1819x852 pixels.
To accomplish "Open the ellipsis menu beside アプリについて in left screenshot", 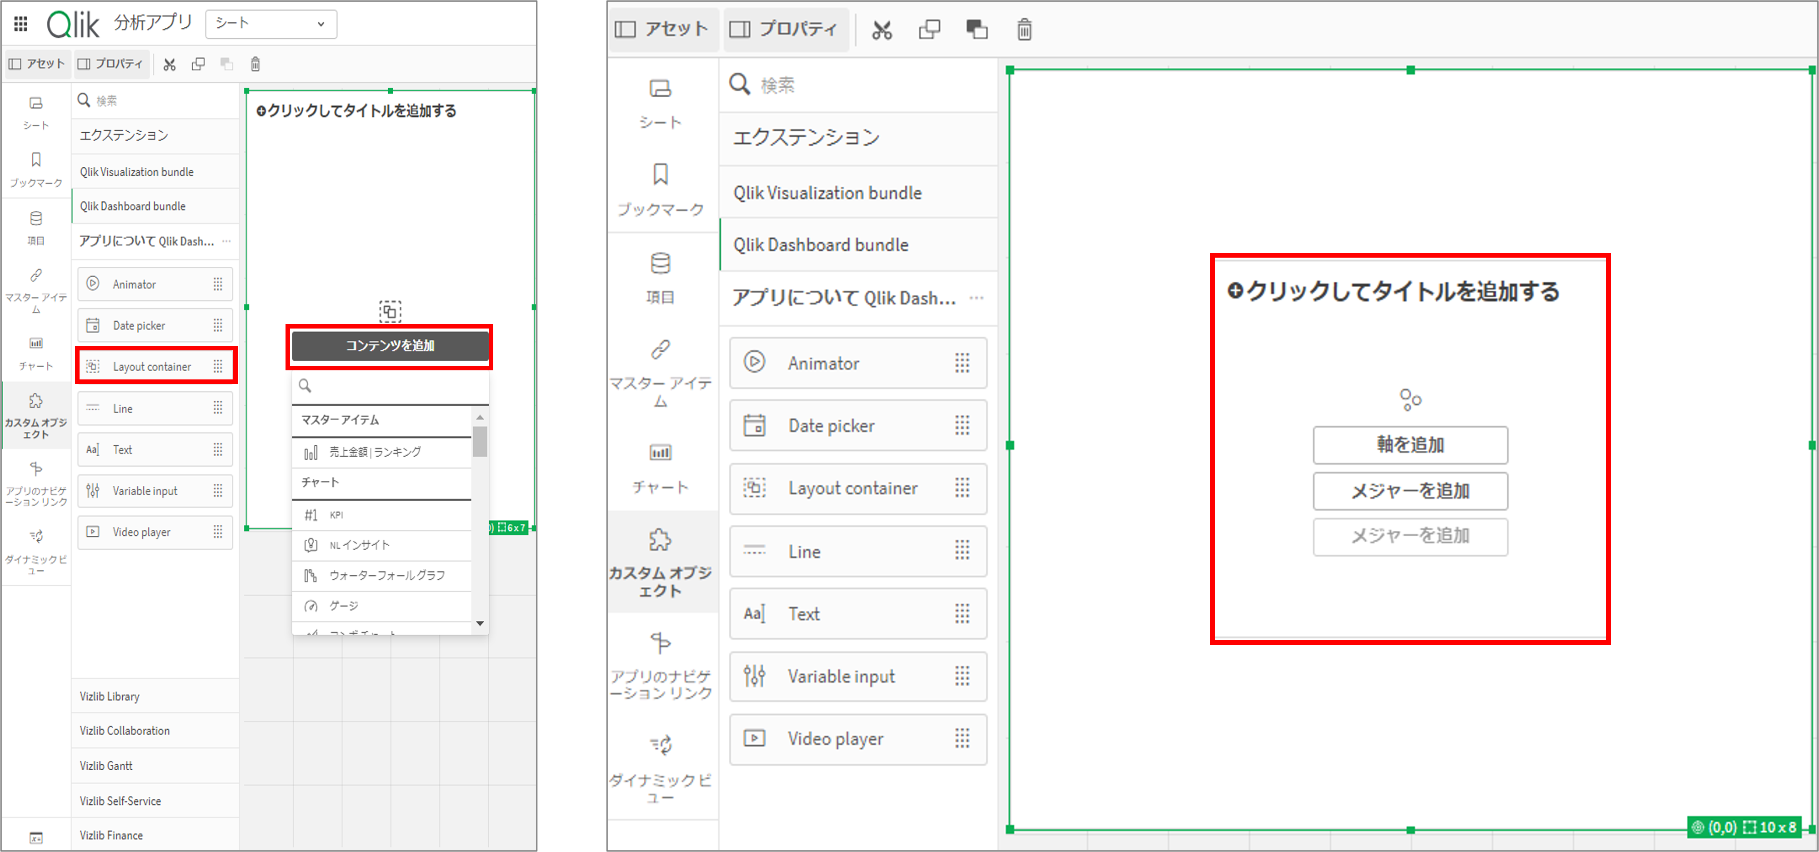I will click(226, 241).
